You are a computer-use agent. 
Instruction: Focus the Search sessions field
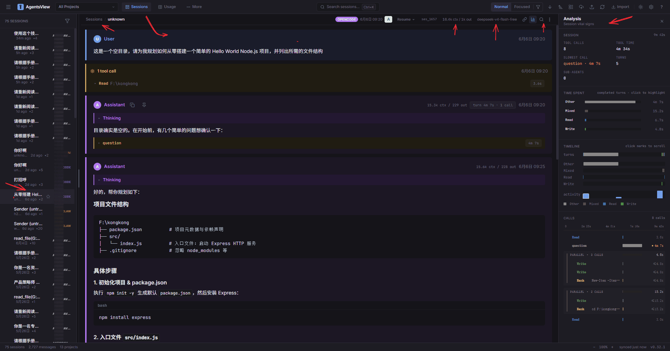pyautogui.click(x=348, y=7)
